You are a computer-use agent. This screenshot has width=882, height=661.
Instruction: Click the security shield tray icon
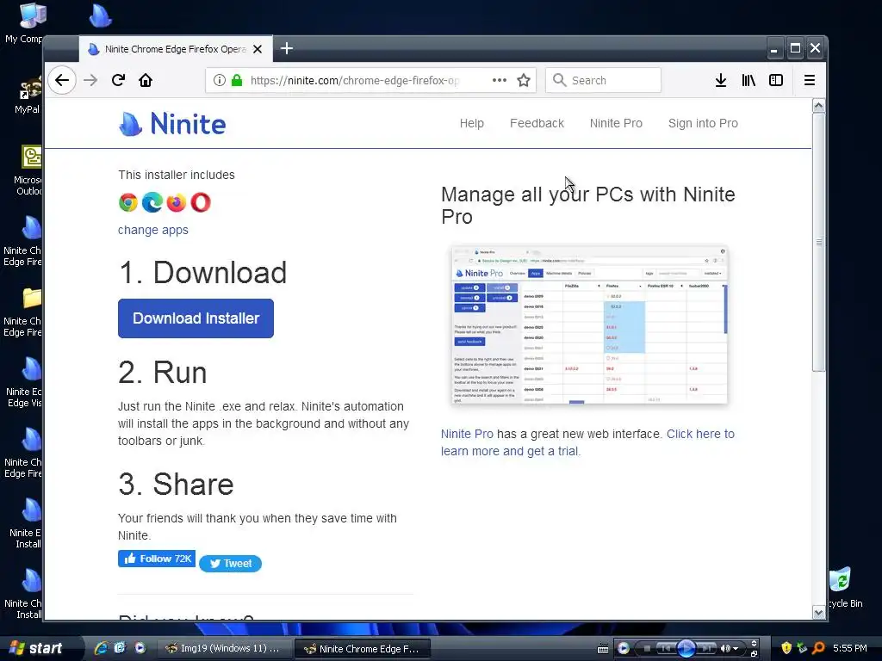(x=786, y=648)
